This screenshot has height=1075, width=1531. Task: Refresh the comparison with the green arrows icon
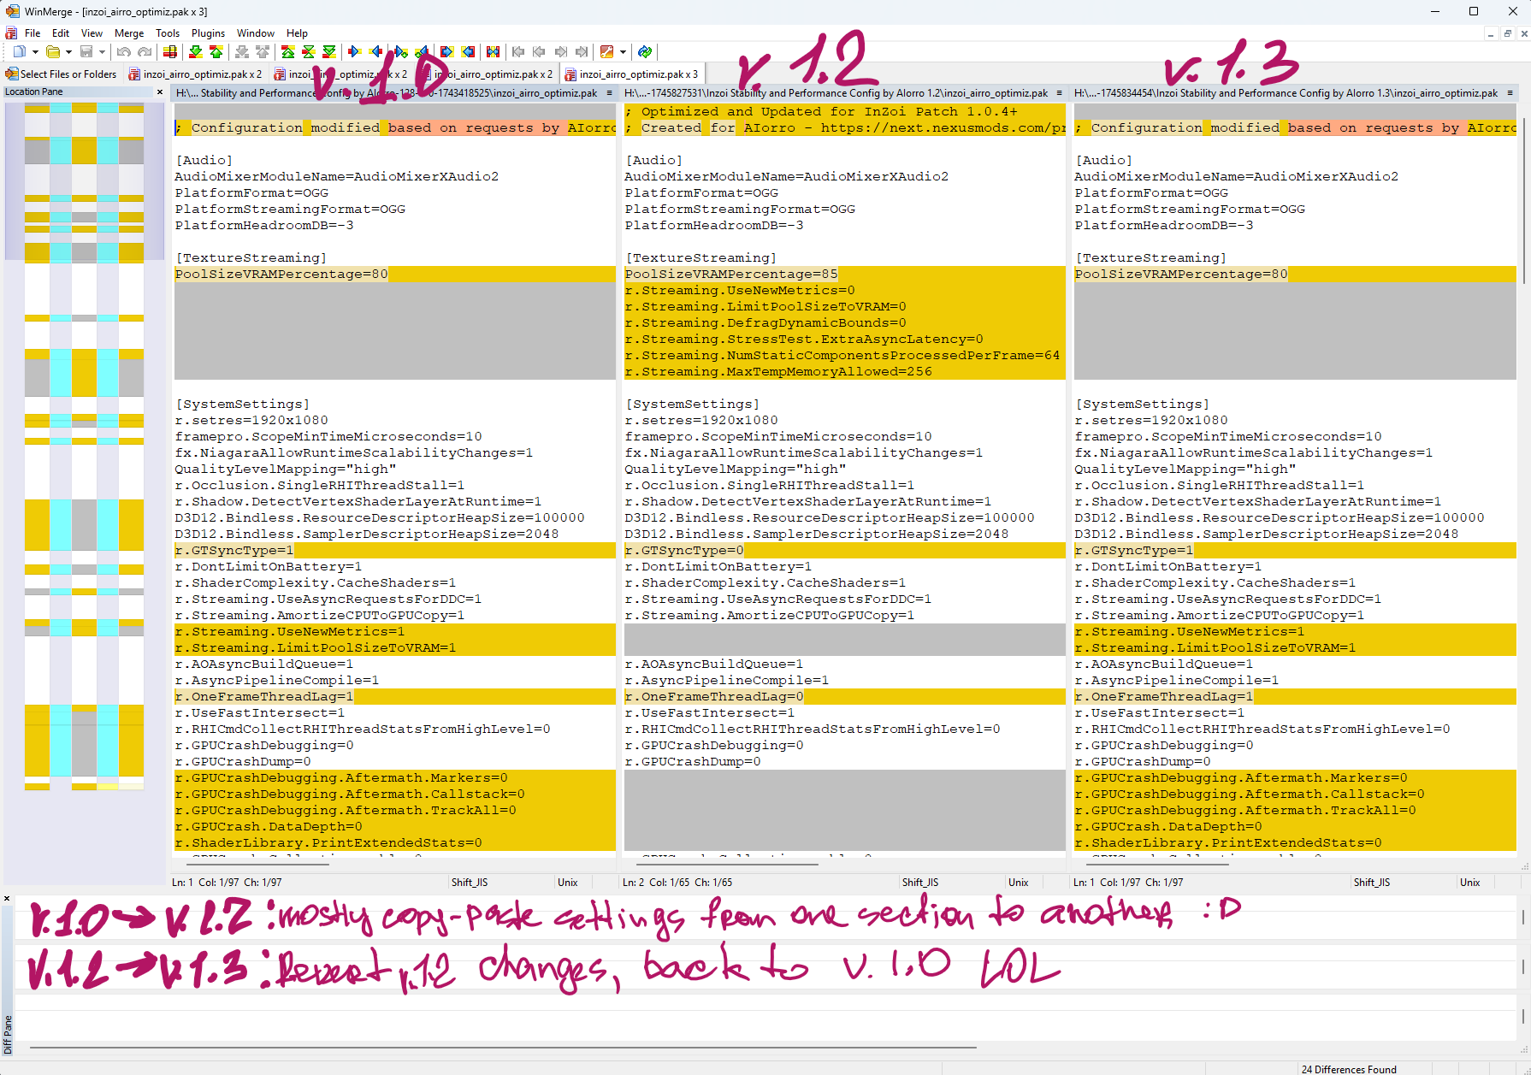tap(645, 52)
